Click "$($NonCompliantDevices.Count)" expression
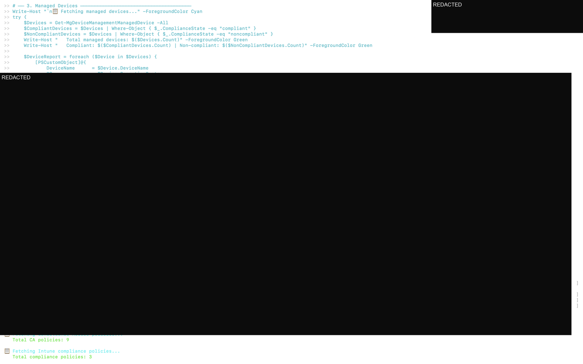This screenshot has width=583, height=364. [x=263, y=45]
